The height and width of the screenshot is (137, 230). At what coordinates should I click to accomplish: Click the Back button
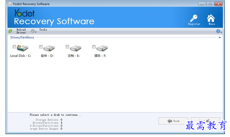coord(173,121)
